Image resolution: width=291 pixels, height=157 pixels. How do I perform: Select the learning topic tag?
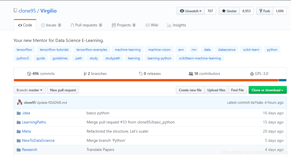point(134,58)
